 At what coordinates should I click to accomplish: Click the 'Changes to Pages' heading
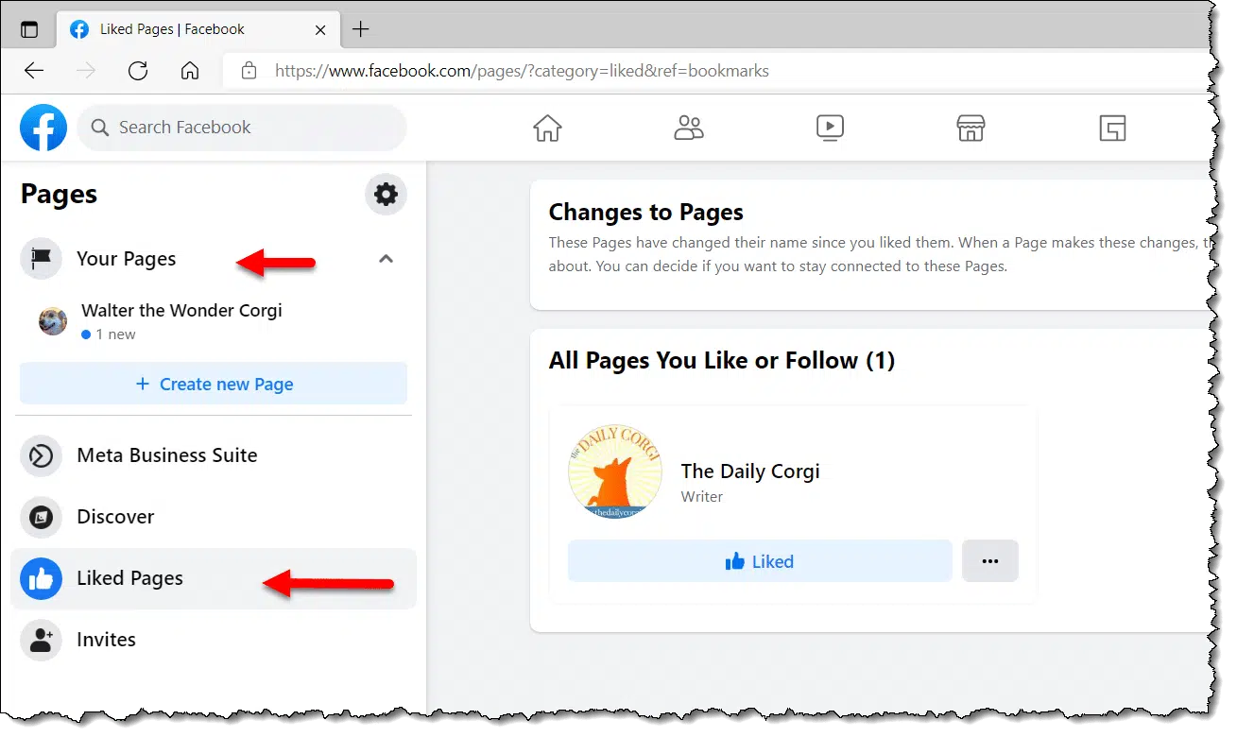click(x=646, y=213)
